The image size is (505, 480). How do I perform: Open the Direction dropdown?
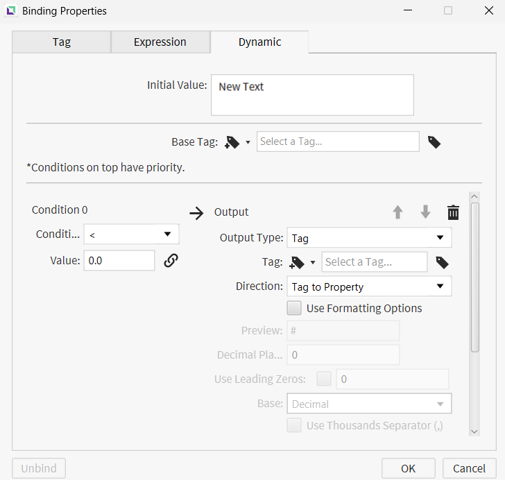coord(369,286)
